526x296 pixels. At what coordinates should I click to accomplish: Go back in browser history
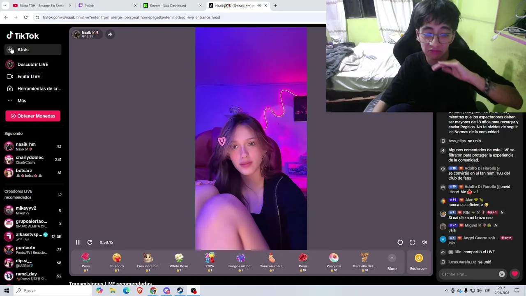(6, 17)
